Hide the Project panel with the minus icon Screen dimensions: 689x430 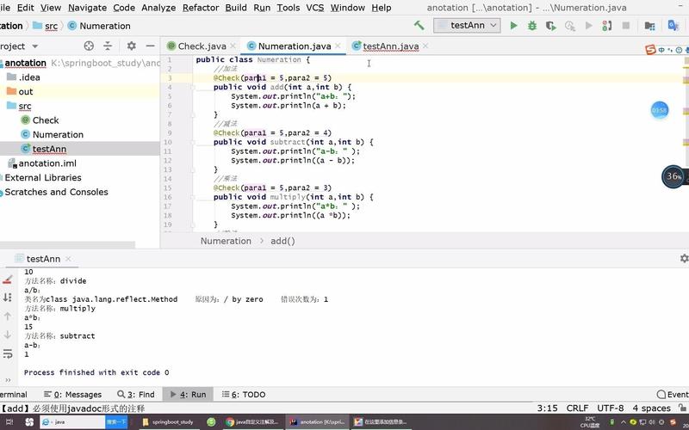[150, 46]
